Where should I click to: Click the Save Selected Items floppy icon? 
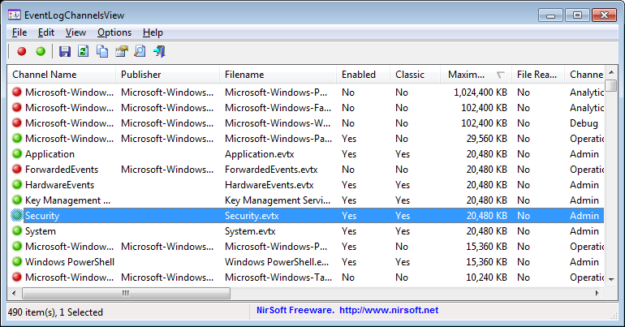click(x=65, y=52)
